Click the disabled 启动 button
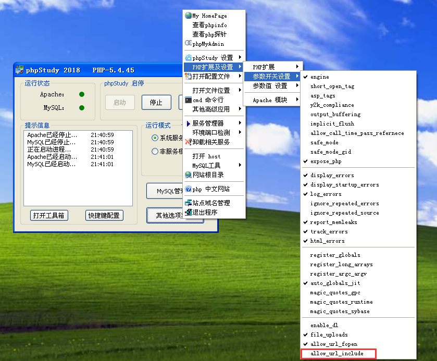This screenshot has width=437, height=361. click(120, 102)
